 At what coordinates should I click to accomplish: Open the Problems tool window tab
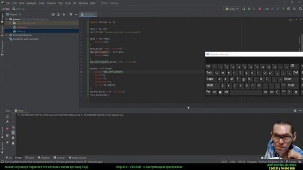[44, 158]
